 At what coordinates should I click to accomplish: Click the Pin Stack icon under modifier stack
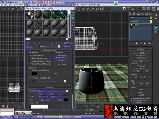pos(132,43)
